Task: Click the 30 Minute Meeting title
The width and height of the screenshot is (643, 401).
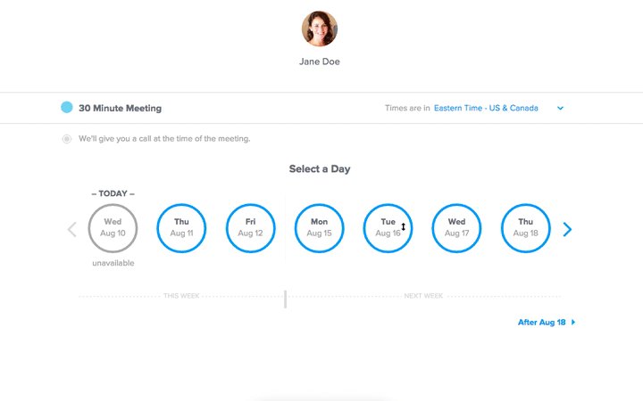Action: (121, 108)
